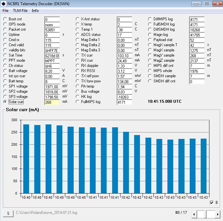This screenshot has width=223, height=221.
Task: Select the PA temp radio button
Action: (77, 86)
